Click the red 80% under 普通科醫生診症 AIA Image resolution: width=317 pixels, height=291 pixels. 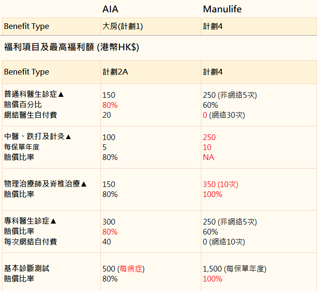coord(110,105)
